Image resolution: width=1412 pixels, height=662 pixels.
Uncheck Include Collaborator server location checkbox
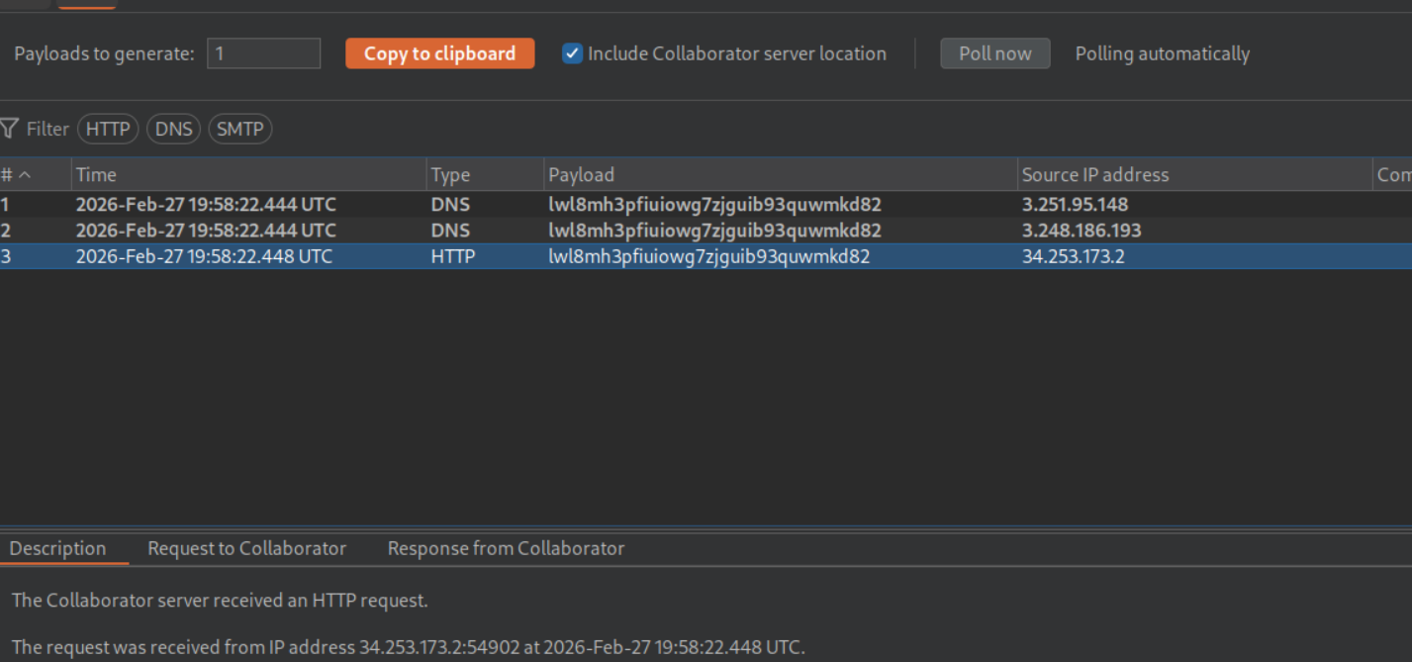pos(572,53)
